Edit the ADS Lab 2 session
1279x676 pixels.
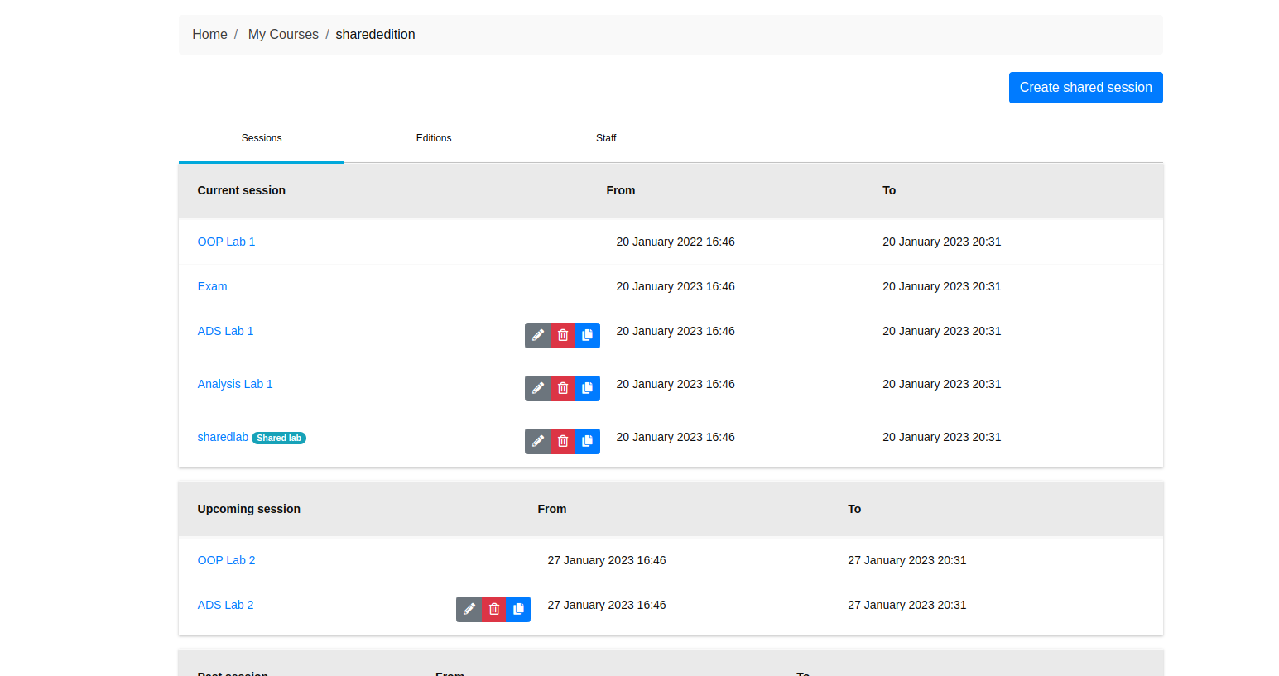coord(469,609)
